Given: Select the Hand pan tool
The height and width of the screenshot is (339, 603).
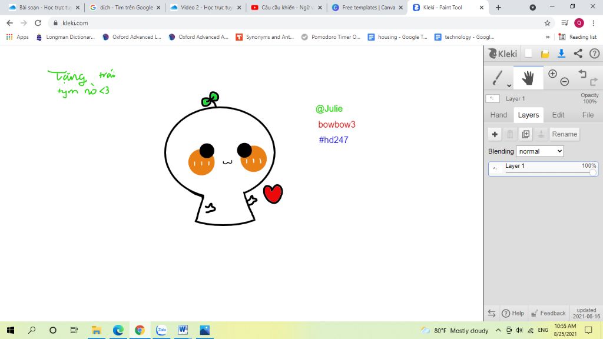Looking at the screenshot, I should point(528,78).
